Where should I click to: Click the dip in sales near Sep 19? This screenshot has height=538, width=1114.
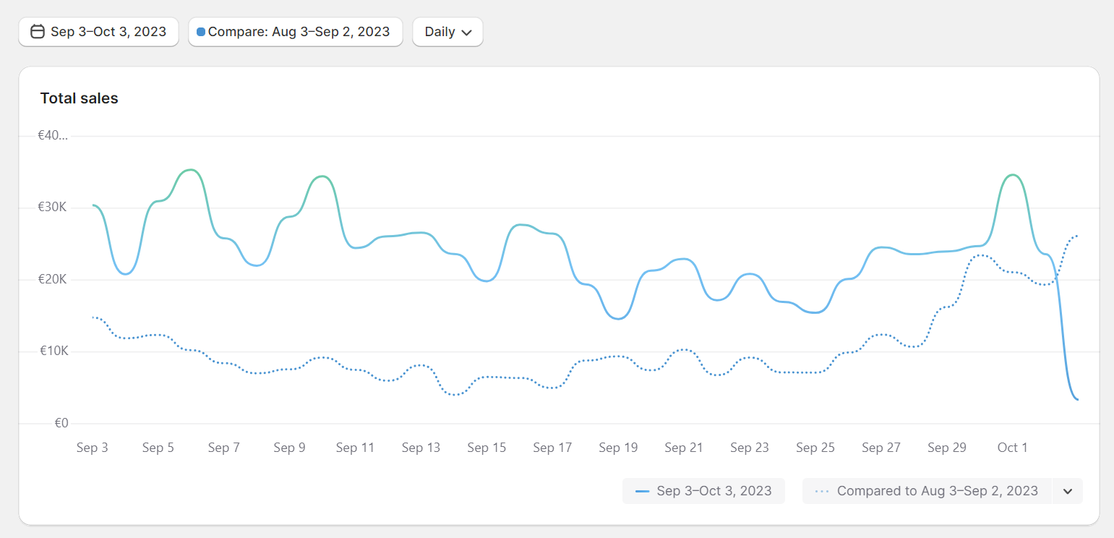618,318
